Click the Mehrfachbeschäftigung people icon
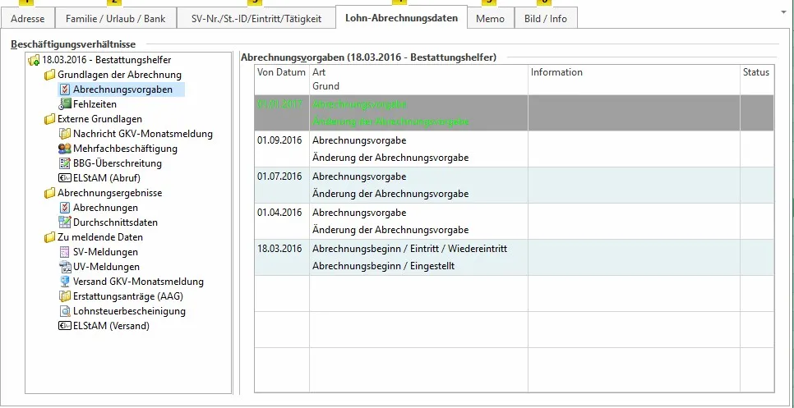Screen dimensions: 794x408 (x=65, y=149)
